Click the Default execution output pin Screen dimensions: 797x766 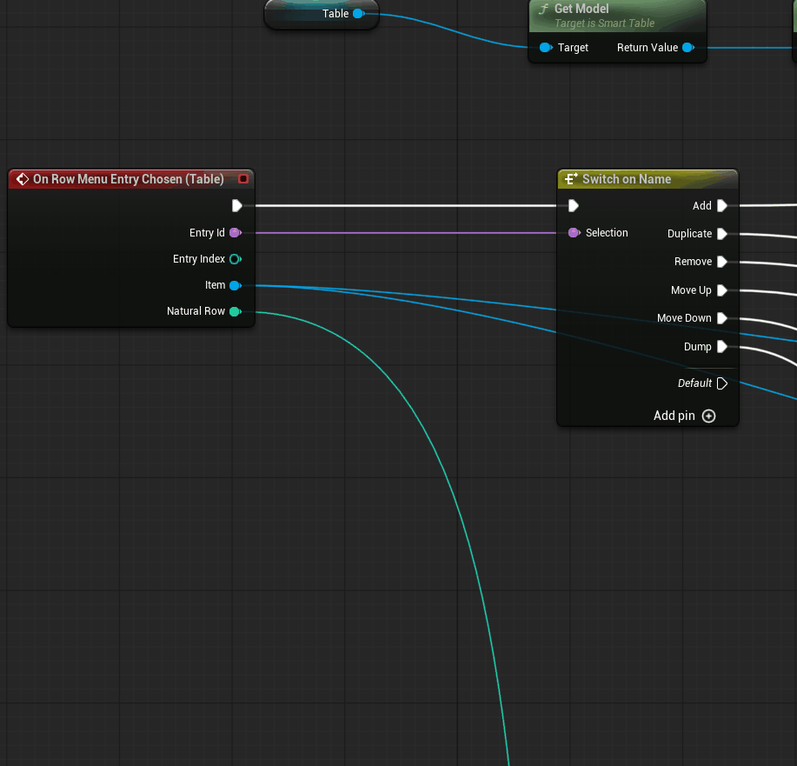click(722, 383)
